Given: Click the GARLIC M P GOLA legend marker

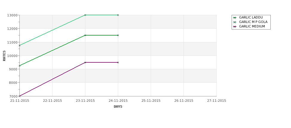Looking at the screenshot, I should [x=235, y=22].
